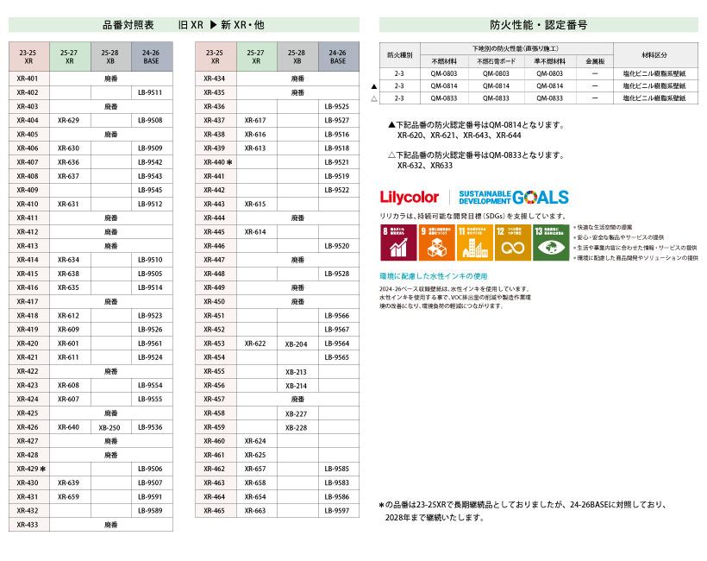This screenshot has height=561, width=707.
Task: Click the 準不燃材料 column header
Action: tap(549, 61)
